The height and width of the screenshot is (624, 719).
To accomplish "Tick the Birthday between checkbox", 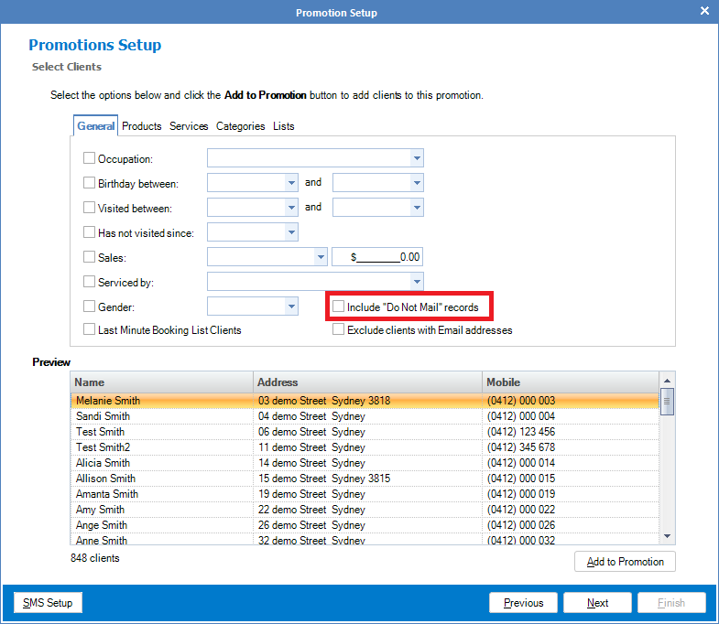I will click(90, 183).
